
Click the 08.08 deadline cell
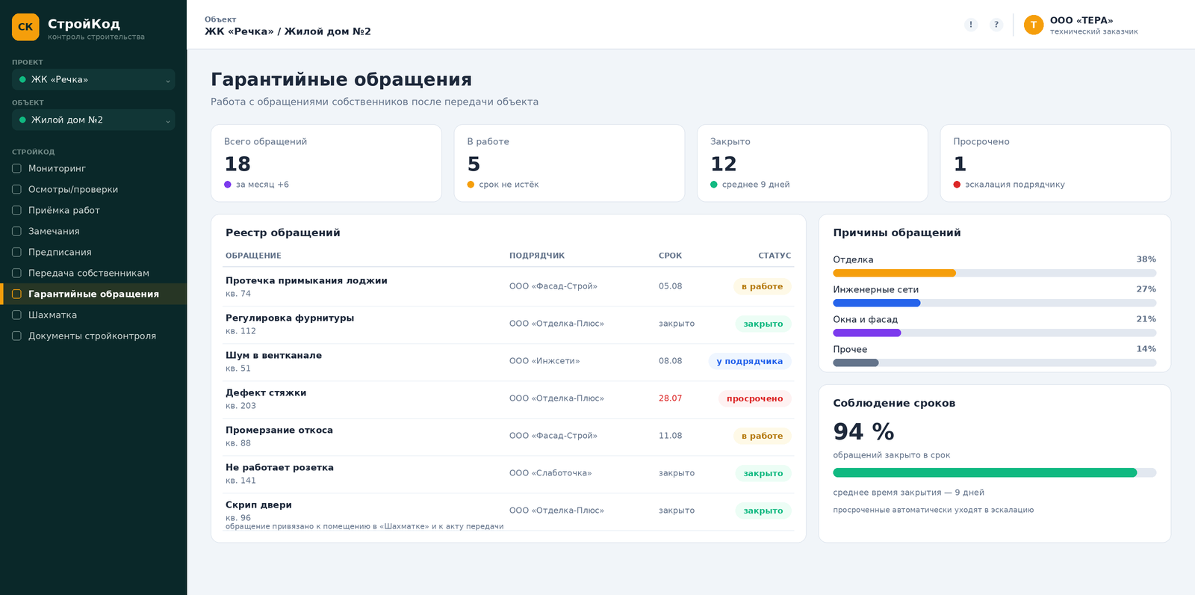pyautogui.click(x=670, y=361)
